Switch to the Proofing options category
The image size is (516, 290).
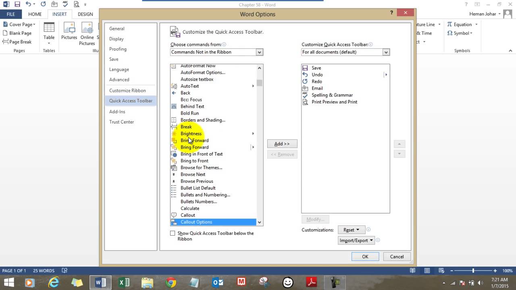click(x=118, y=49)
